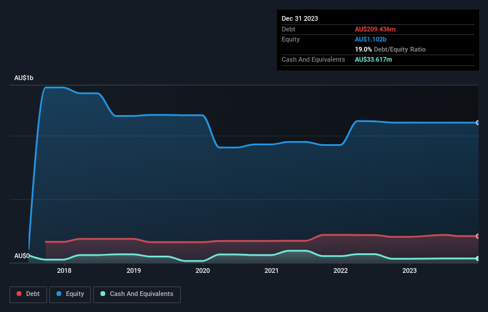Select the Equity end-point marker for Dec 2023
The width and height of the screenshot is (488, 312).
coord(478,123)
